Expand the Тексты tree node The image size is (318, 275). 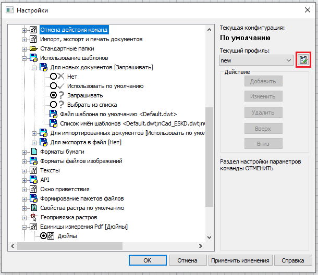coord(24,170)
